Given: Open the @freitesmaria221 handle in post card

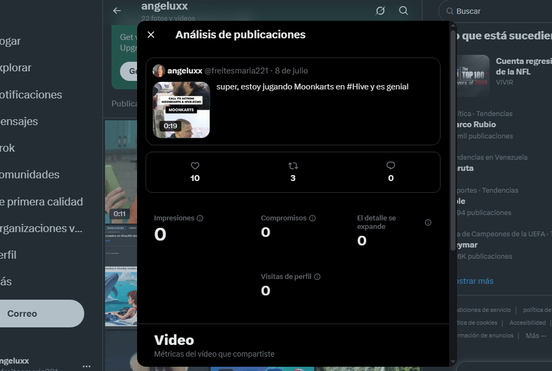Looking at the screenshot, I should click(x=236, y=71).
